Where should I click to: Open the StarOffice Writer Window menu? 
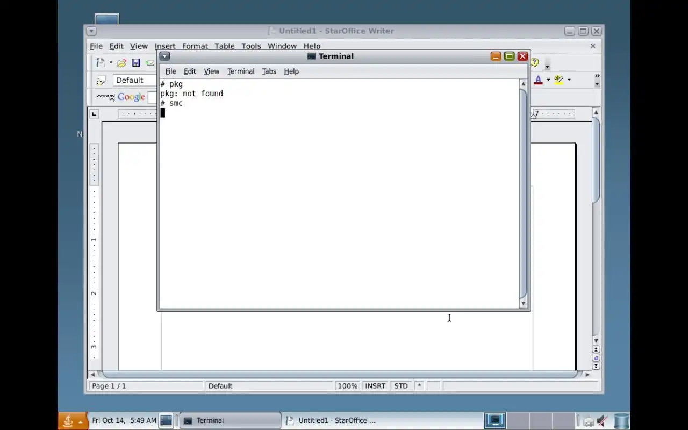click(x=282, y=46)
